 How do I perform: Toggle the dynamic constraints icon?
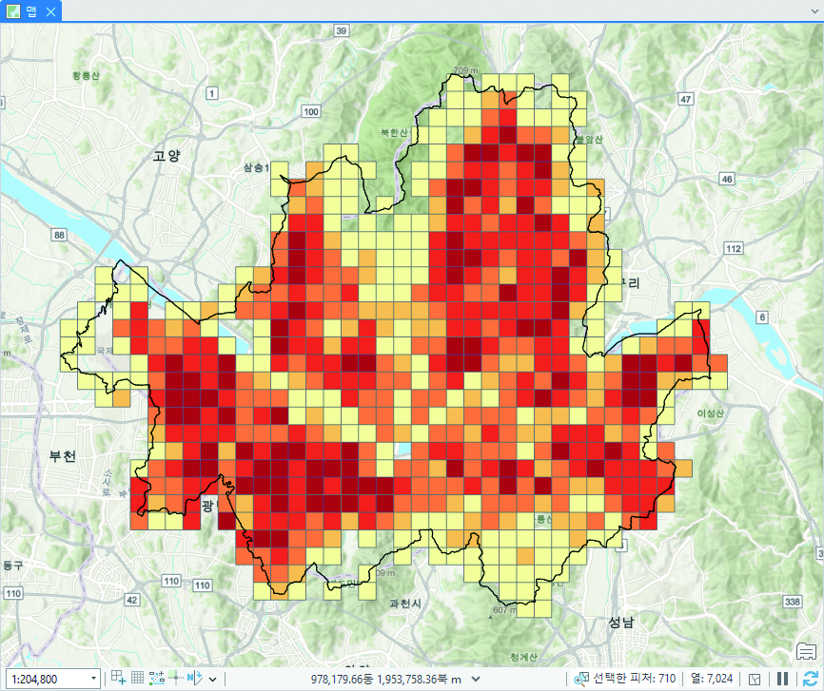coord(156,678)
